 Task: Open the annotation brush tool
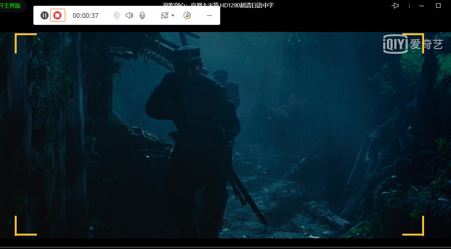[187, 15]
